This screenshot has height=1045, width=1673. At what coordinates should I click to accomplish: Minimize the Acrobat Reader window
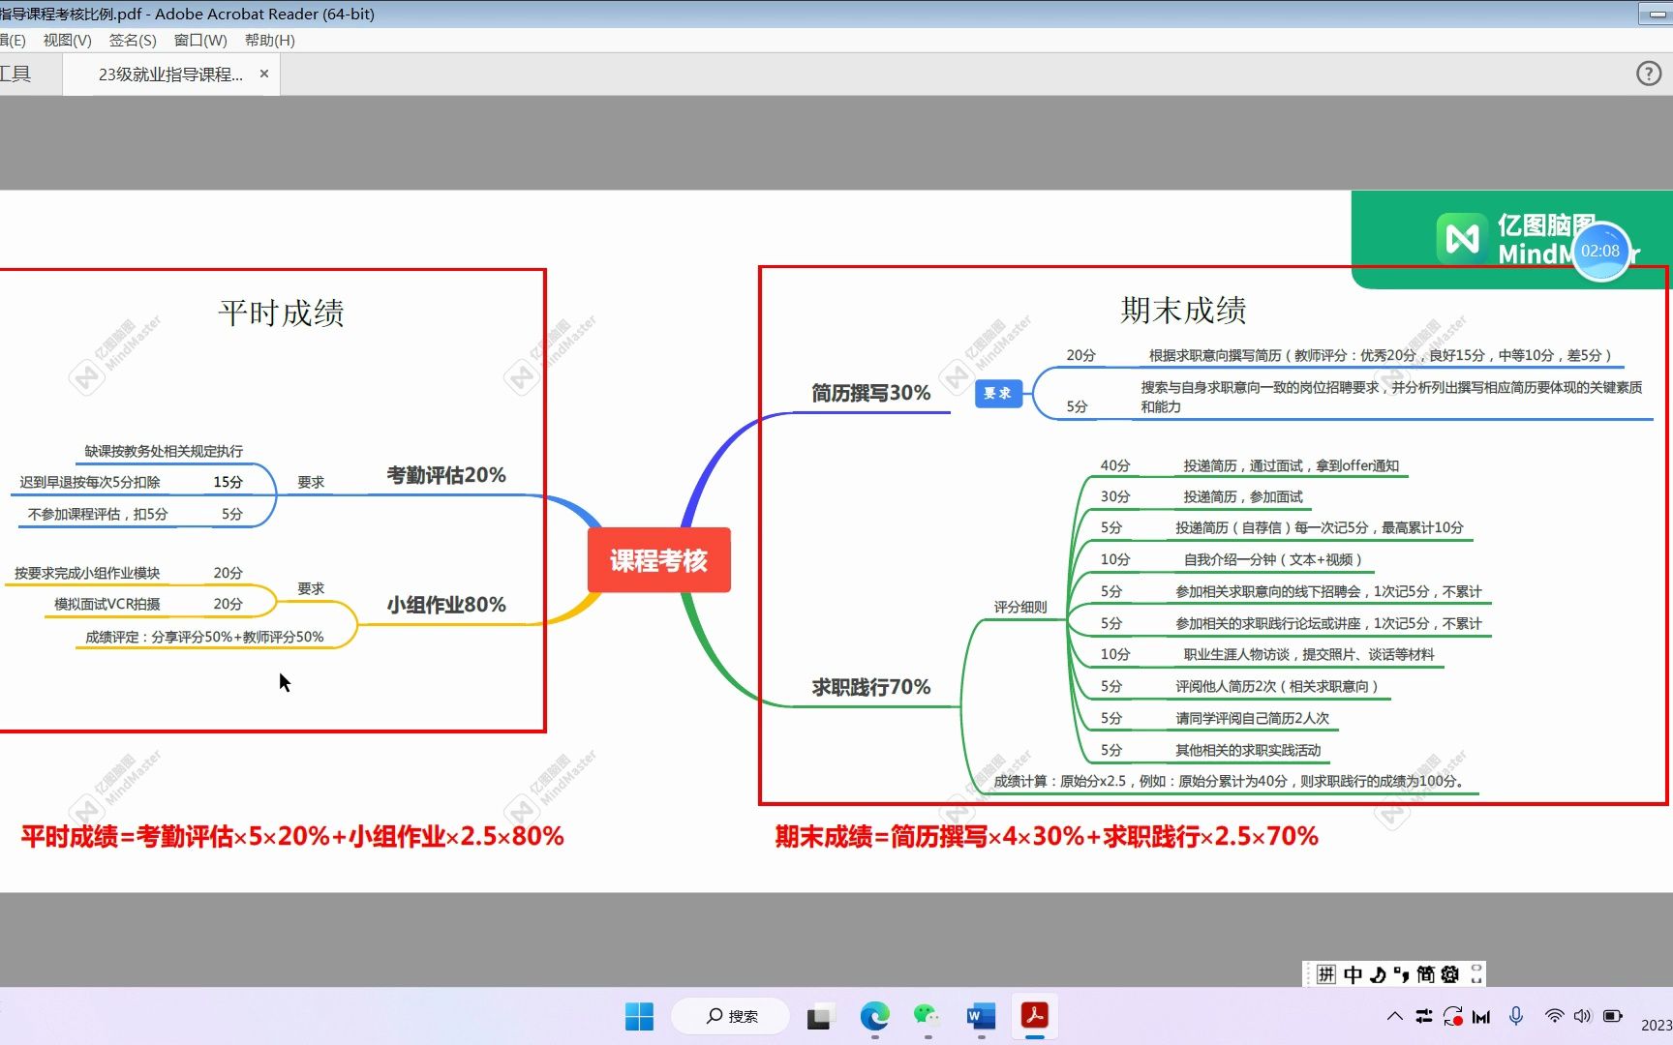coord(1655,14)
